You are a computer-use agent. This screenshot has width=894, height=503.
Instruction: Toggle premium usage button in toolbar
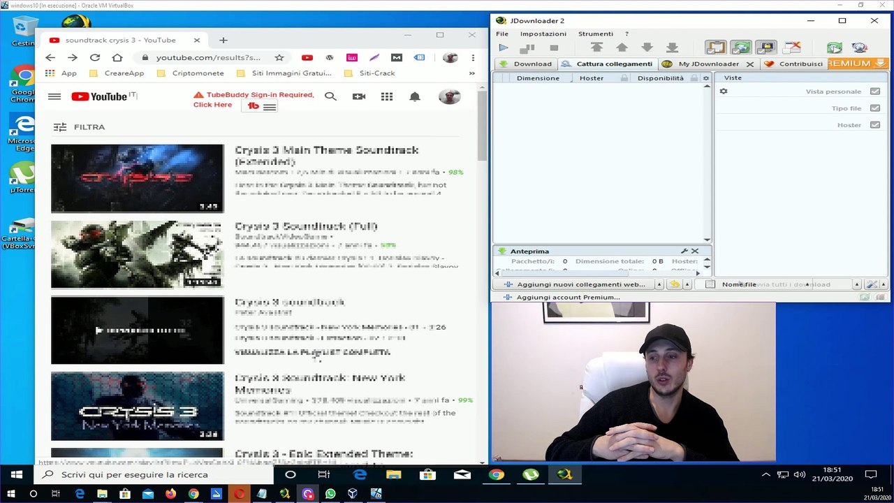(766, 48)
